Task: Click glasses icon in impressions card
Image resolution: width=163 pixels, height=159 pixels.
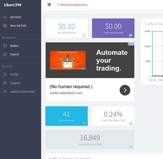Action: 131,147
